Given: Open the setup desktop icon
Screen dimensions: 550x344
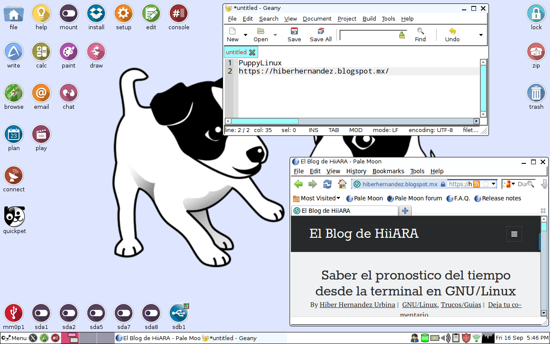Looking at the screenshot, I should (124, 18).
